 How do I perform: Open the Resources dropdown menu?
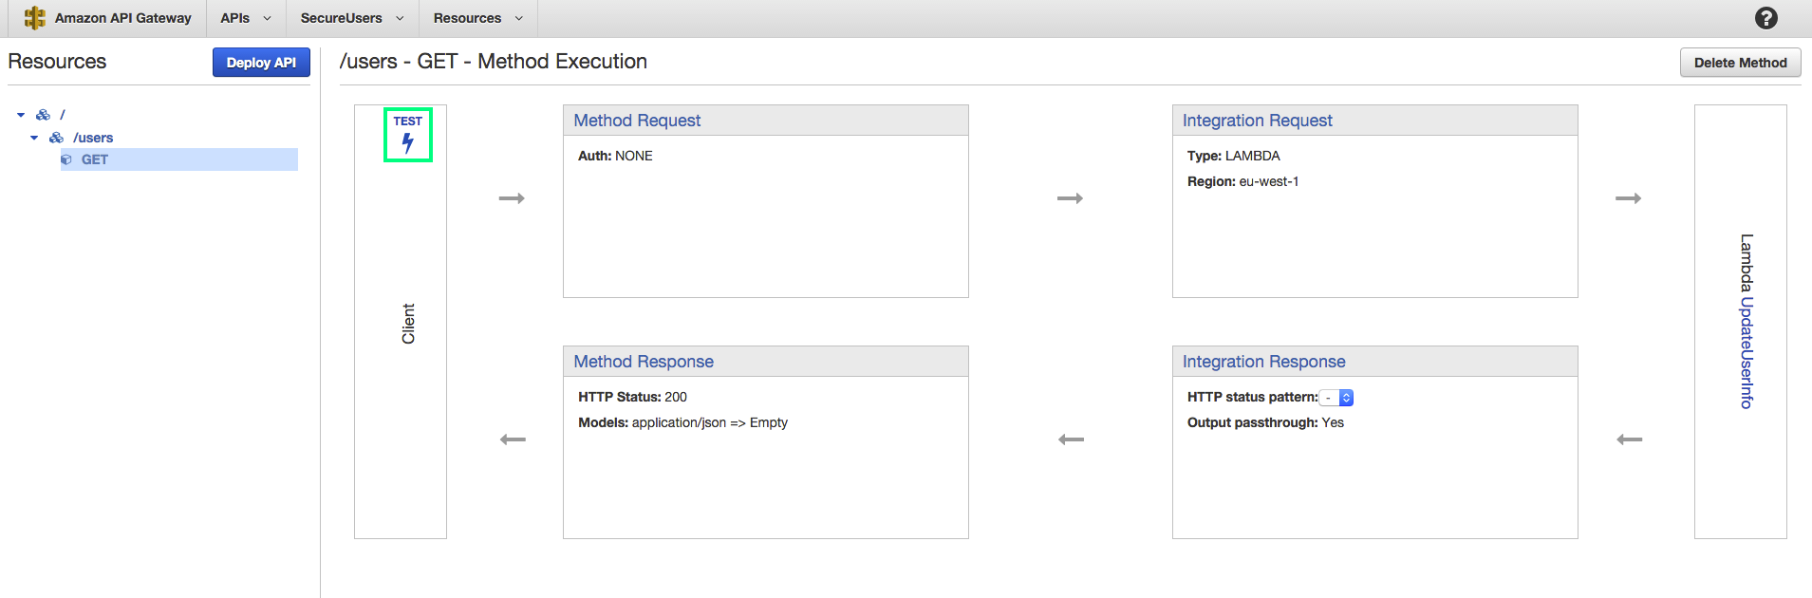477,18
